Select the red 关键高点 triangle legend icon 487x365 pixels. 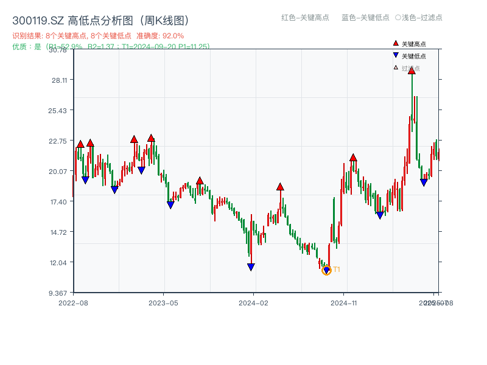click(x=396, y=44)
